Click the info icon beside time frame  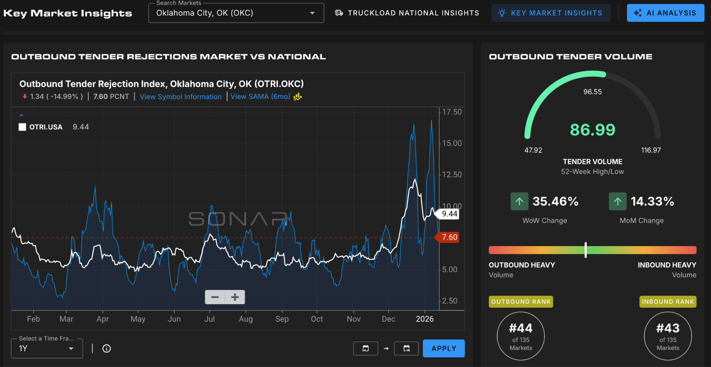point(106,348)
